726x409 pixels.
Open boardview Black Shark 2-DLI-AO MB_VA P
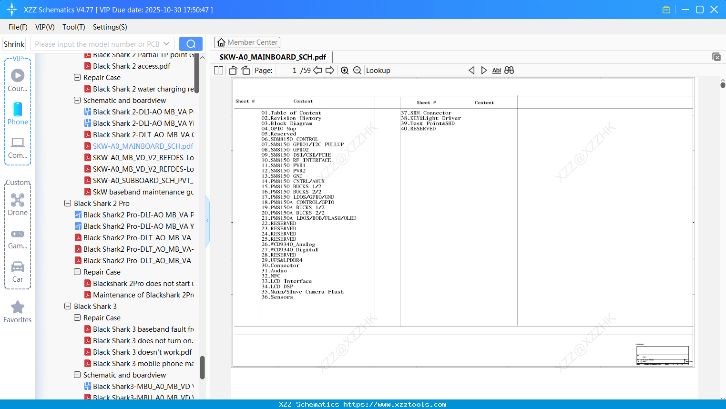point(139,112)
